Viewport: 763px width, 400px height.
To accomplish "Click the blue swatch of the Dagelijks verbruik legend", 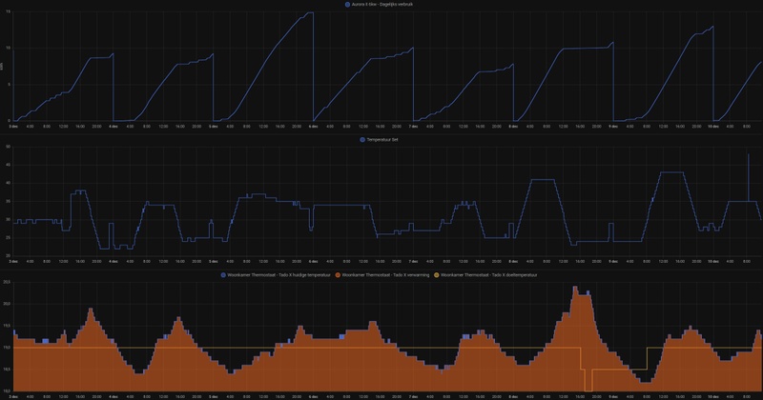I will pyautogui.click(x=347, y=5).
